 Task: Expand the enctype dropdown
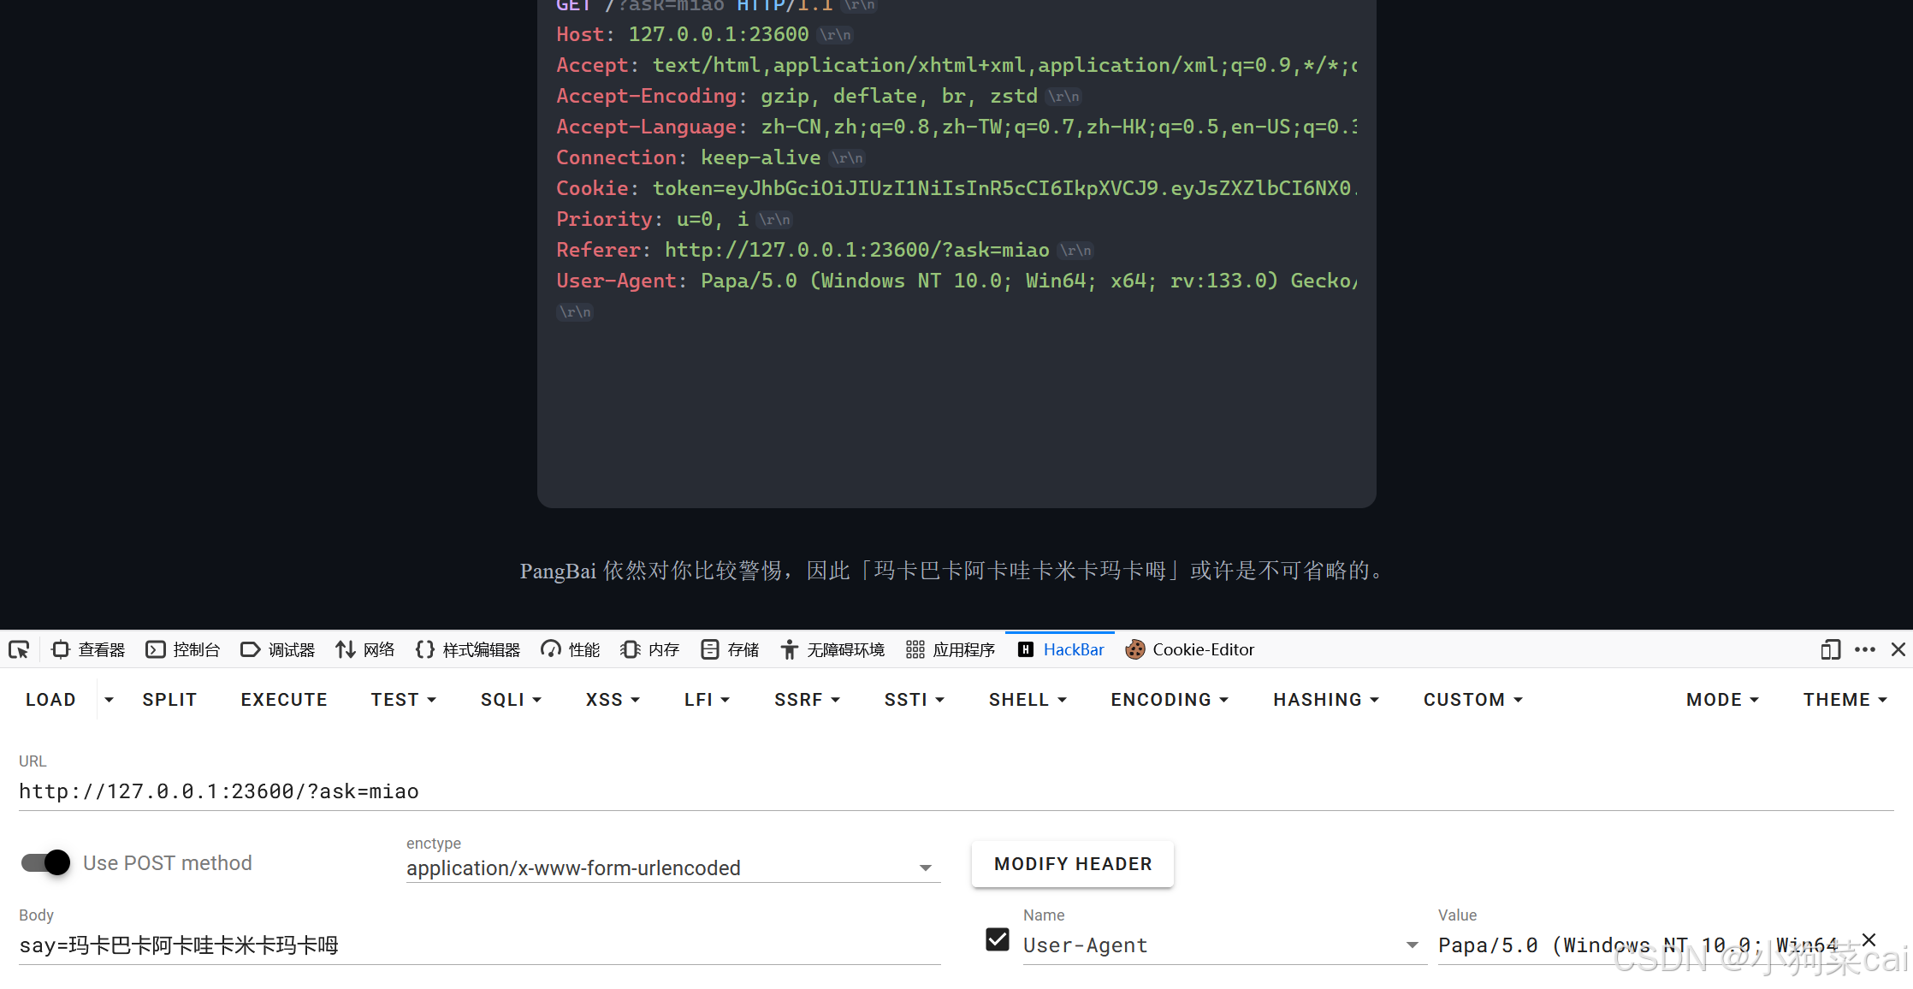tap(925, 868)
